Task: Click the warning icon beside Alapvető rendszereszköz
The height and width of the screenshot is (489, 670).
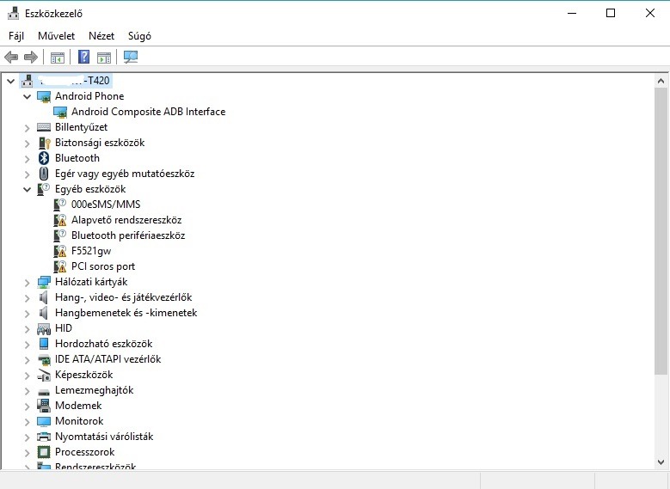Action: coord(60,220)
